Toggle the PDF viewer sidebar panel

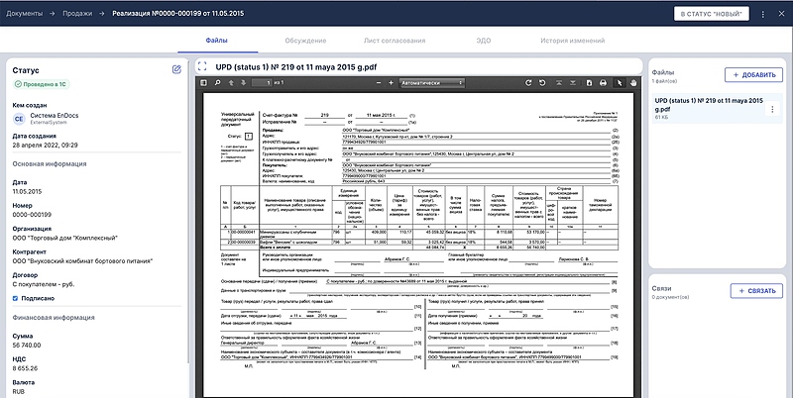[x=203, y=83]
